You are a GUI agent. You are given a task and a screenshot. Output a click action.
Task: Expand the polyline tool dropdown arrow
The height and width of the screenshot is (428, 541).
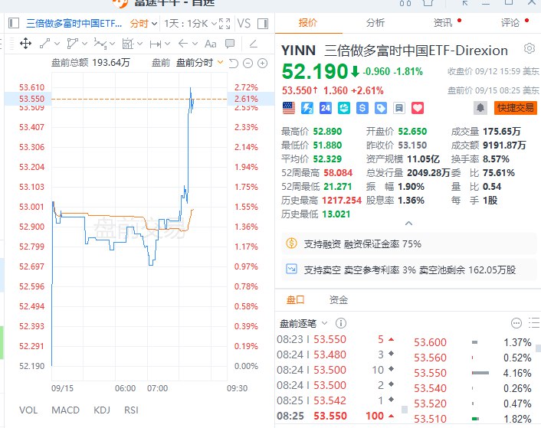tap(112, 44)
